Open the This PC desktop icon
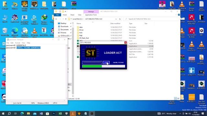Screen dimensions: 207x116 5,19
